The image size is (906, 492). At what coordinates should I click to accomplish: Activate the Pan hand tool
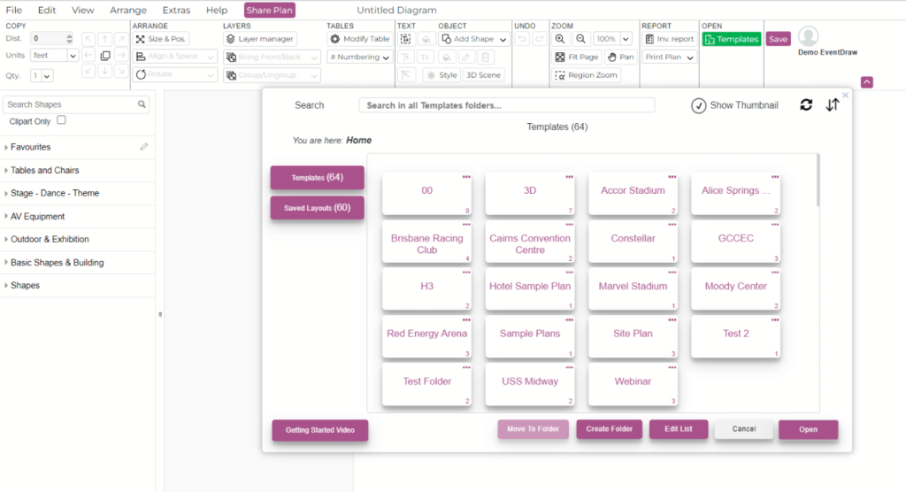click(620, 57)
